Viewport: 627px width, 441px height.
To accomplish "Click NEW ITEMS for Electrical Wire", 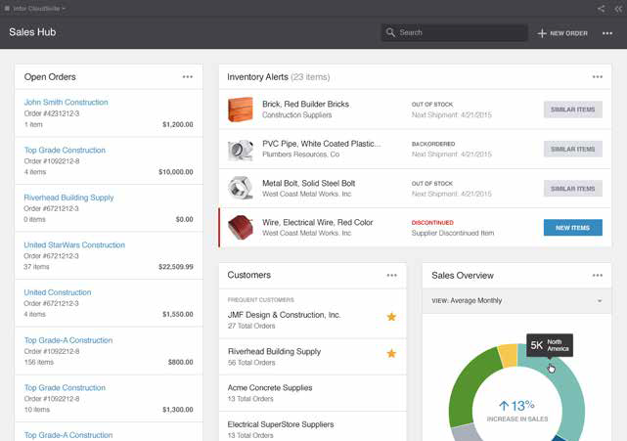I will (572, 228).
